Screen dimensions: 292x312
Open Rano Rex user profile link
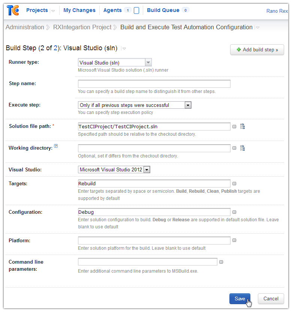277,11
